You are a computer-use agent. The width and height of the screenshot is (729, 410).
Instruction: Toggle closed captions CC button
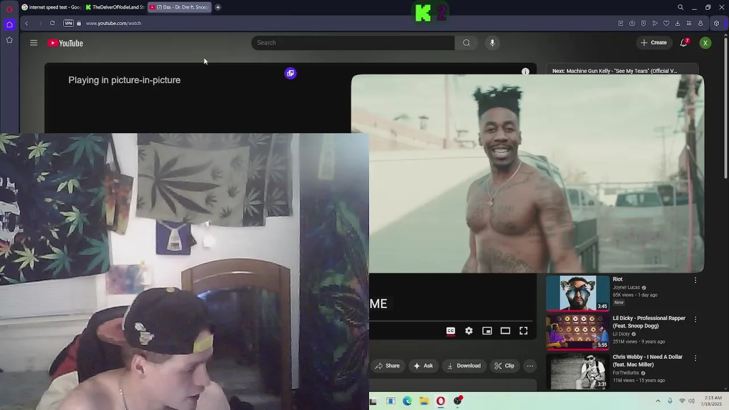[x=450, y=331]
